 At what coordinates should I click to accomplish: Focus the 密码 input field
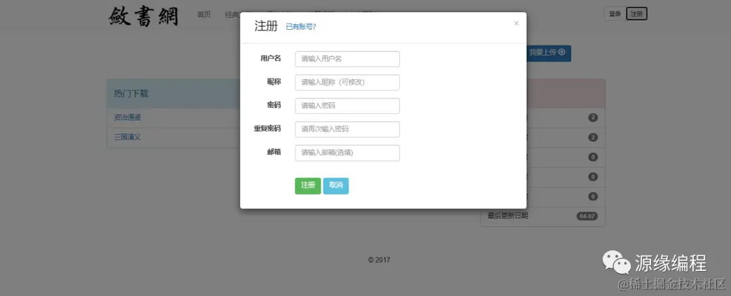[347, 106]
